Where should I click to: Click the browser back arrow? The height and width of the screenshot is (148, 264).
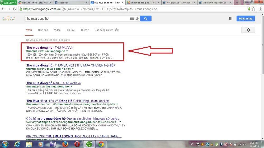coord(3,9)
